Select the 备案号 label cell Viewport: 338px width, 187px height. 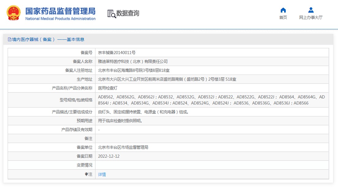87,53
